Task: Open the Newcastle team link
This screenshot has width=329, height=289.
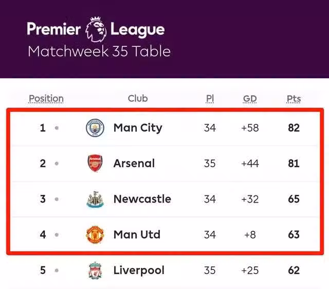Action: click(142, 199)
